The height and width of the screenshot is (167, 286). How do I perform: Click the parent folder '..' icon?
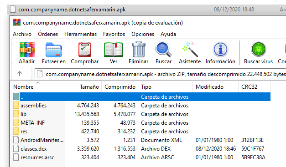[16, 96]
